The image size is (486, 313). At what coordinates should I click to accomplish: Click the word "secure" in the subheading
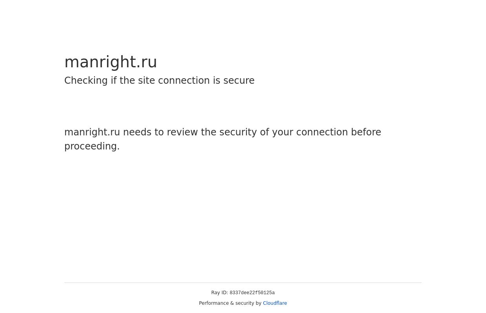click(x=239, y=81)
